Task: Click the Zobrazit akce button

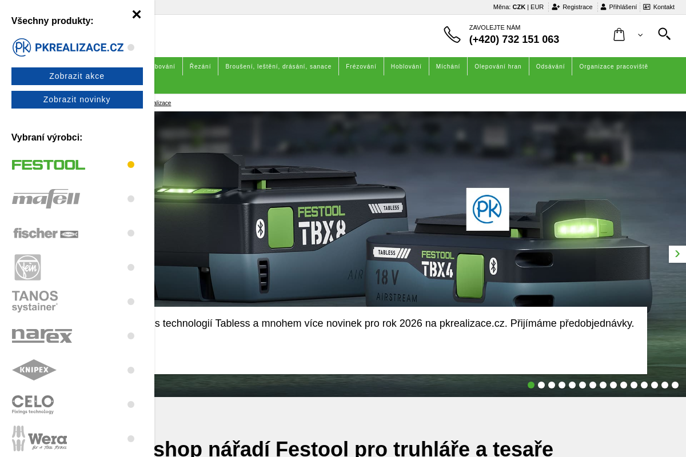Action: click(x=77, y=76)
